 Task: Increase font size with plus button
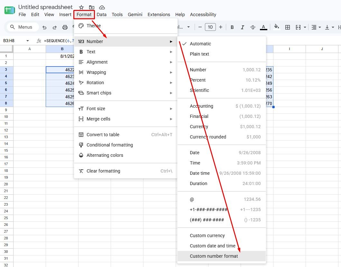pos(220,27)
